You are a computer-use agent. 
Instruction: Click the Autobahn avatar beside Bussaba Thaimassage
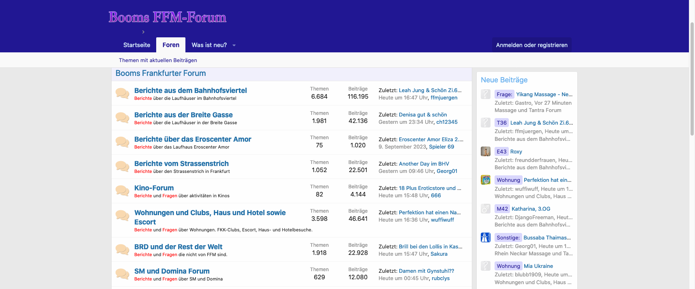point(486,237)
